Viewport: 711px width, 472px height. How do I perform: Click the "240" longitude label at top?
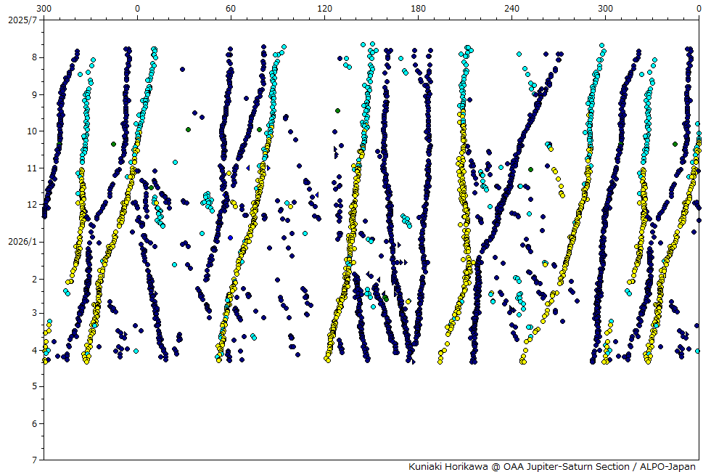coord(511,8)
